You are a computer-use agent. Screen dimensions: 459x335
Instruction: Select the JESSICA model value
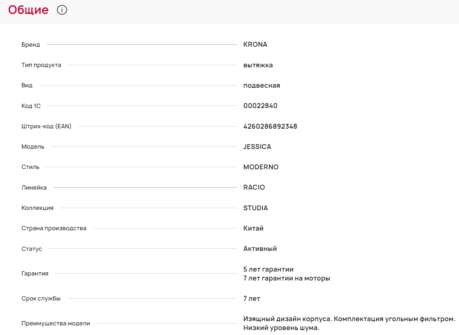[x=257, y=147]
